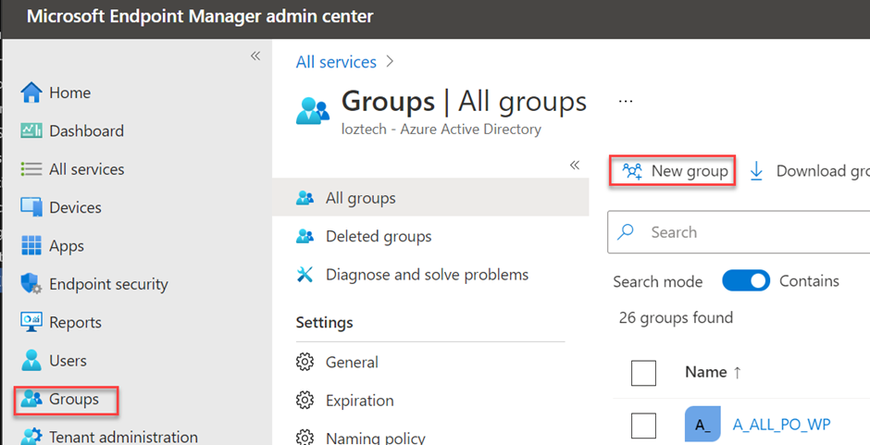Click the large Groups header icon
The width and height of the screenshot is (870, 445).
click(x=313, y=110)
